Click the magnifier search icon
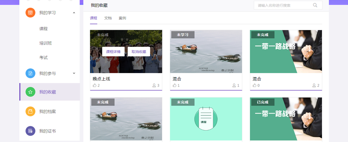Screen dimensions: 348x142 [315, 5]
